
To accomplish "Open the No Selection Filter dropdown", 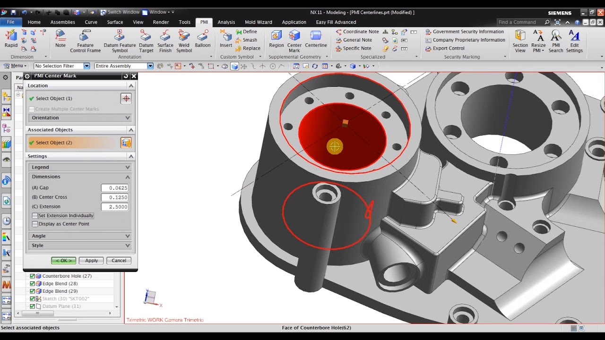I will (x=86, y=66).
